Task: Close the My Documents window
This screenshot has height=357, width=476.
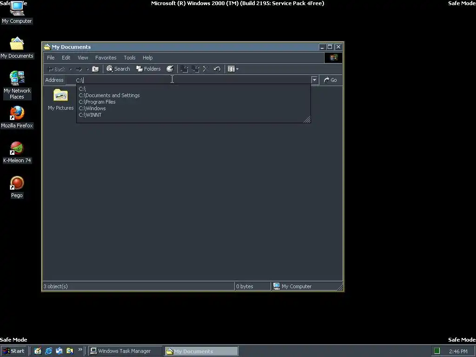Action: (338, 47)
